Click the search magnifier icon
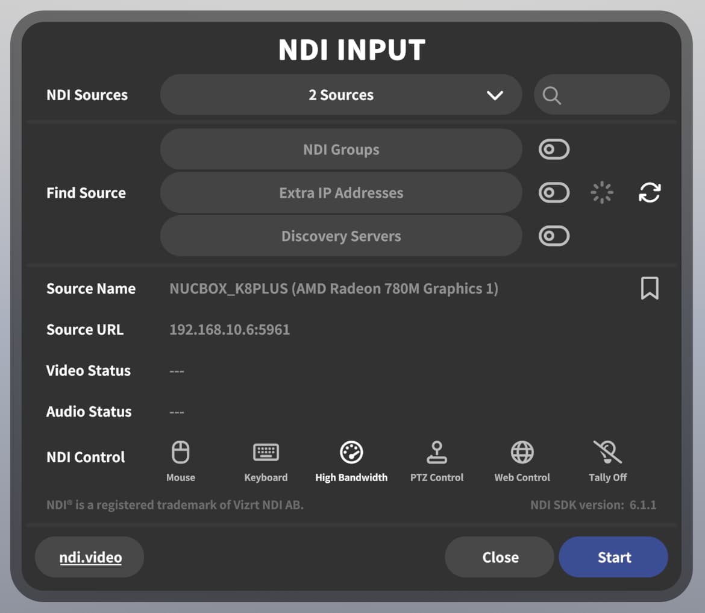The height and width of the screenshot is (613, 705). 551,95
